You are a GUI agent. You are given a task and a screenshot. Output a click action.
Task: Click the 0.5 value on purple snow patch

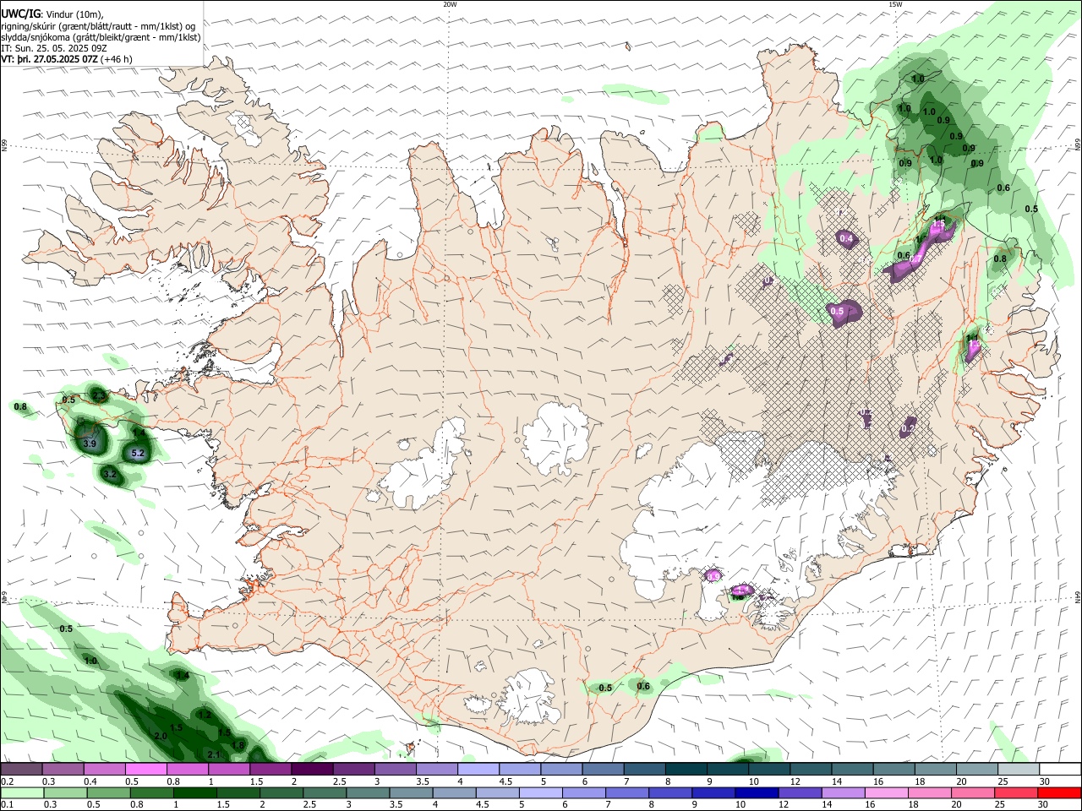[x=838, y=312]
